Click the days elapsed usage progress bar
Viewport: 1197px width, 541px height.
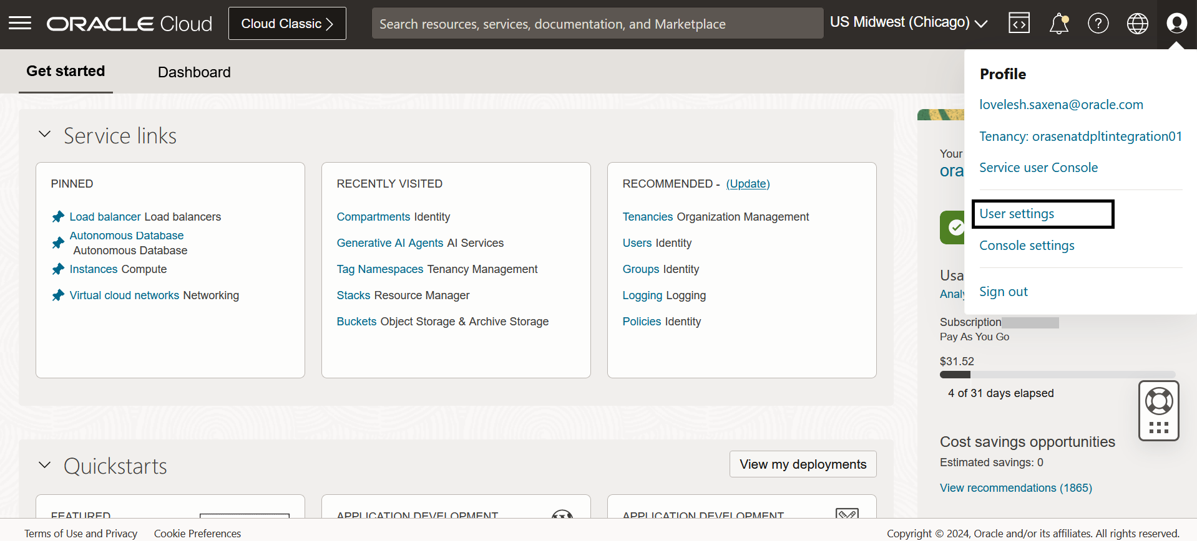tap(1058, 375)
